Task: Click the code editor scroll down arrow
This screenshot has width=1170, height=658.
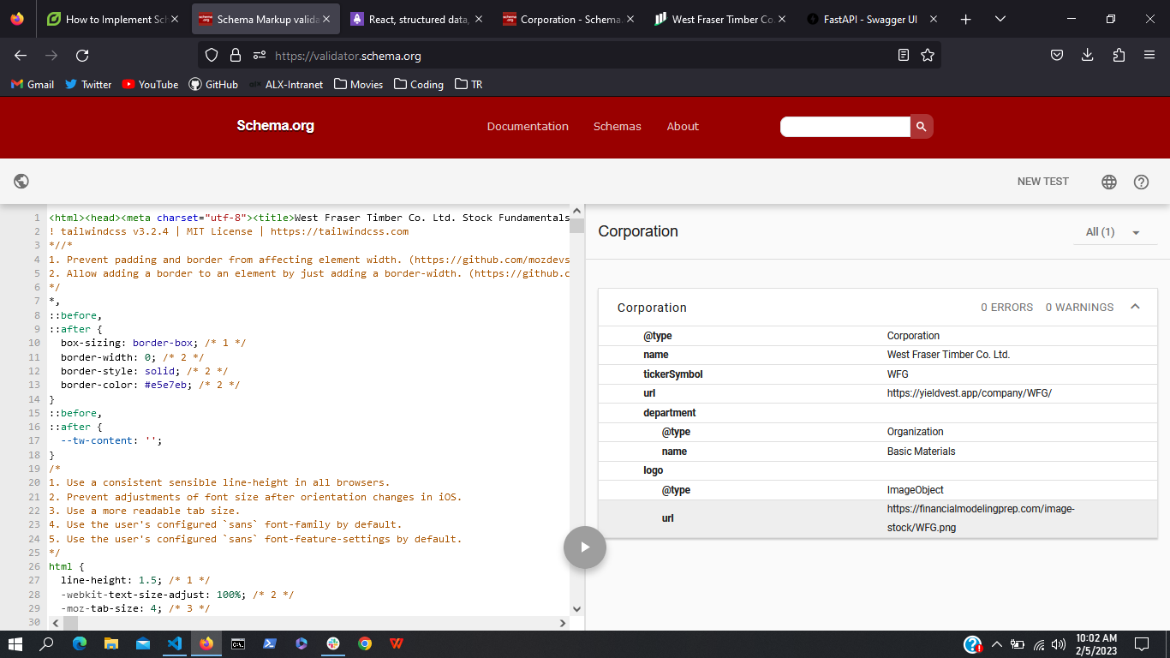Action: coord(576,609)
